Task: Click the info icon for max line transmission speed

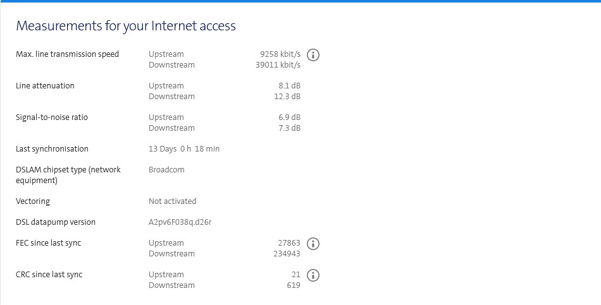Action: coord(313,55)
